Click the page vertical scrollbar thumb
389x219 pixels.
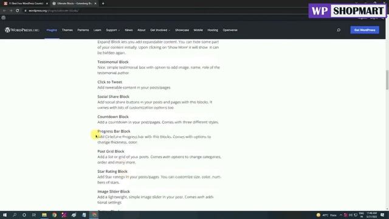coord(387,80)
